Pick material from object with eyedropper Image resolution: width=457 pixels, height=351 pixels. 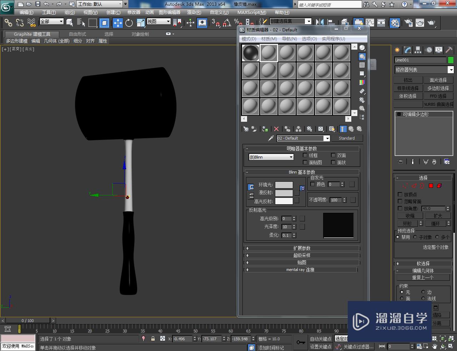(x=271, y=138)
